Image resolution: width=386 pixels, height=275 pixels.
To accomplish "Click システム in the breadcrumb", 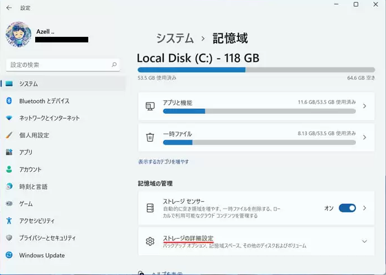I will click(174, 38).
